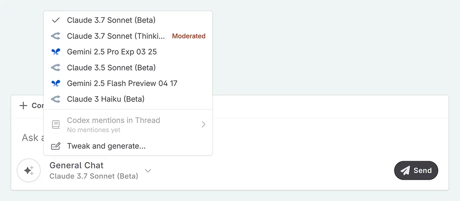The image size is (460, 201).
Task: Choose Gemini 2.5 Pro Exp 03 25
Action: tap(112, 52)
